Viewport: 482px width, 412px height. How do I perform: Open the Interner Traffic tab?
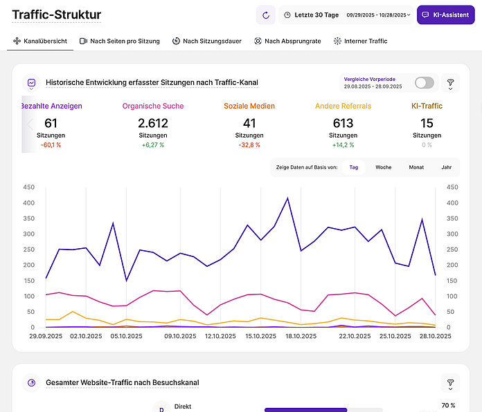click(x=360, y=41)
